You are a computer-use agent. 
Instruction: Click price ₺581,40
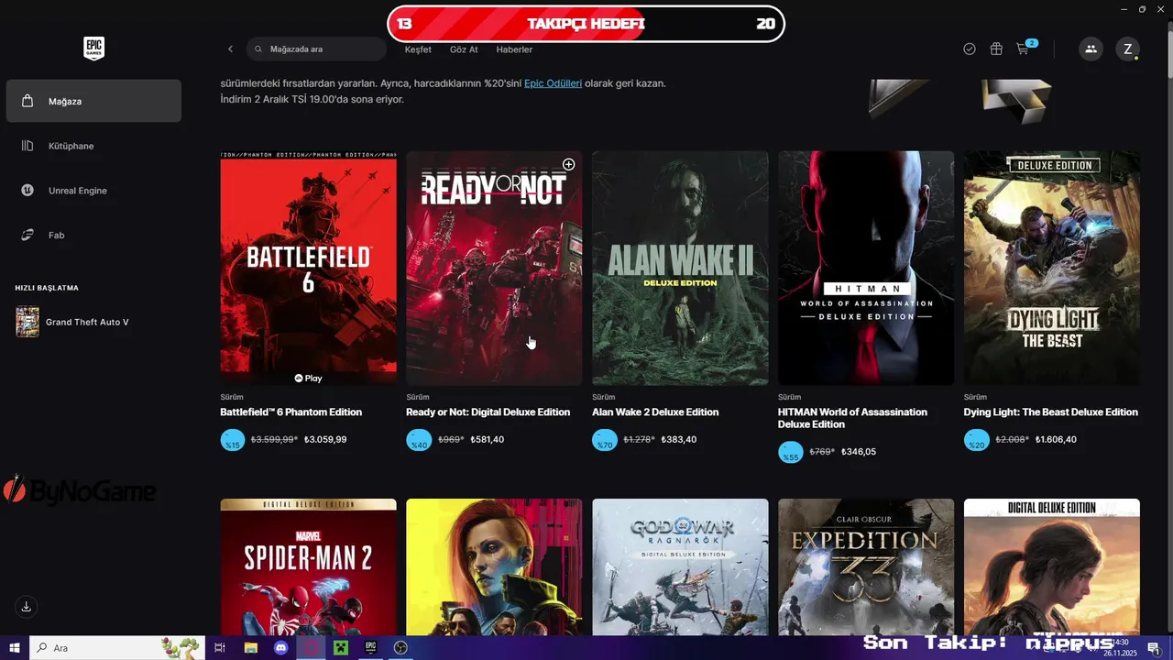488,440
